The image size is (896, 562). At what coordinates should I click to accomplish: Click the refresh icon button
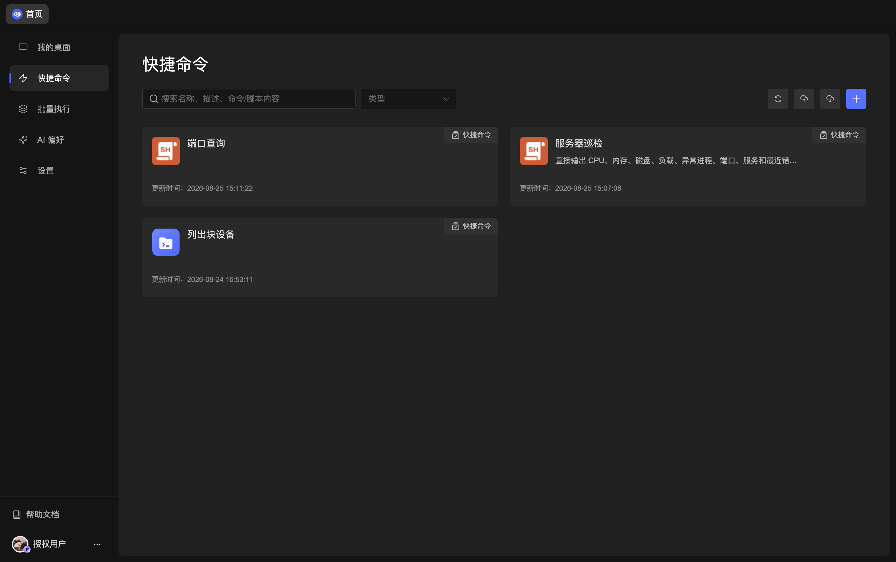point(778,99)
